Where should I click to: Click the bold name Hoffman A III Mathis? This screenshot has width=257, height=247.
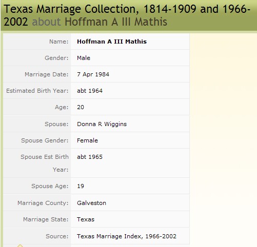tap(112, 42)
